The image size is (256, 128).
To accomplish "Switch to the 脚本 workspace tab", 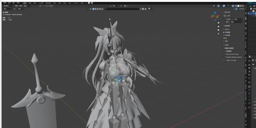I will click(x=82, y=3).
